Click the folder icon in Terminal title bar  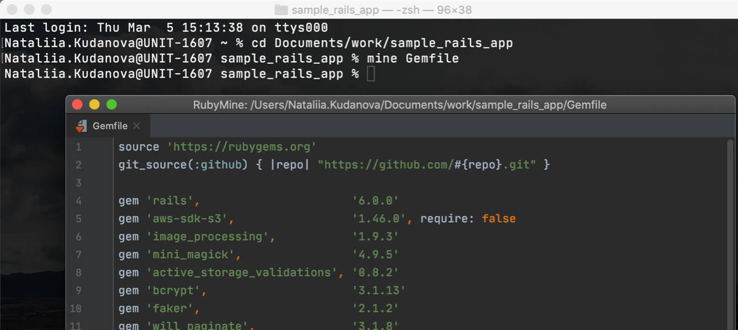point(281,9)
